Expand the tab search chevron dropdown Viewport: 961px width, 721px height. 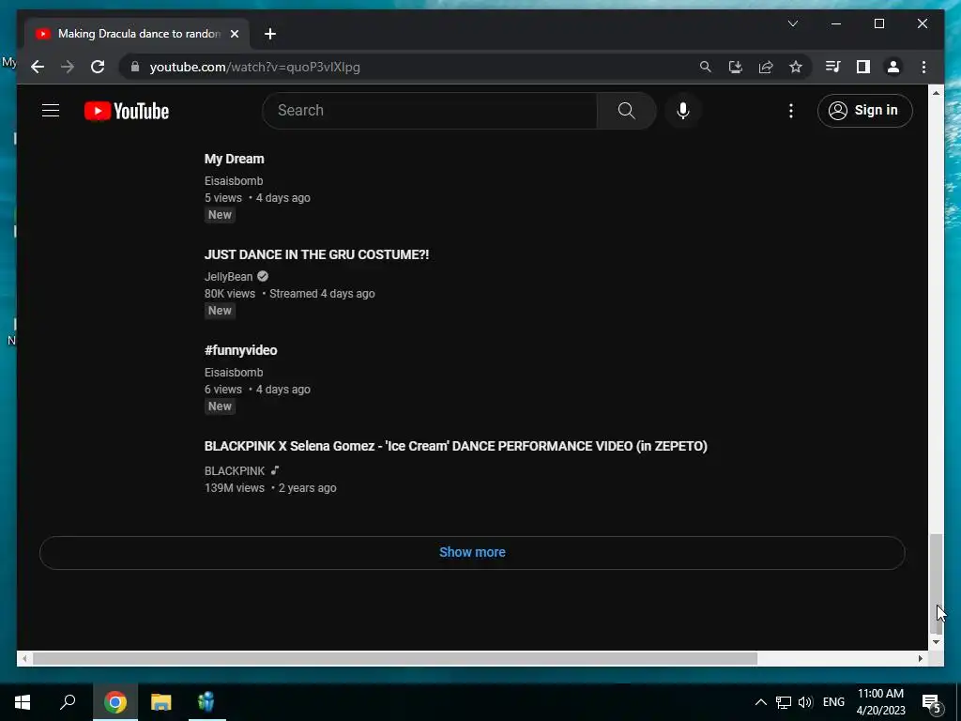[x=792, y=23]
